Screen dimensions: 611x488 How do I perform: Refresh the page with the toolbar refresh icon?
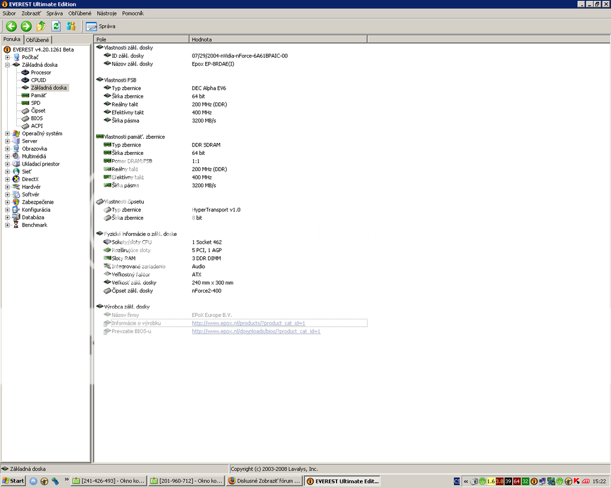coord(56,26)
